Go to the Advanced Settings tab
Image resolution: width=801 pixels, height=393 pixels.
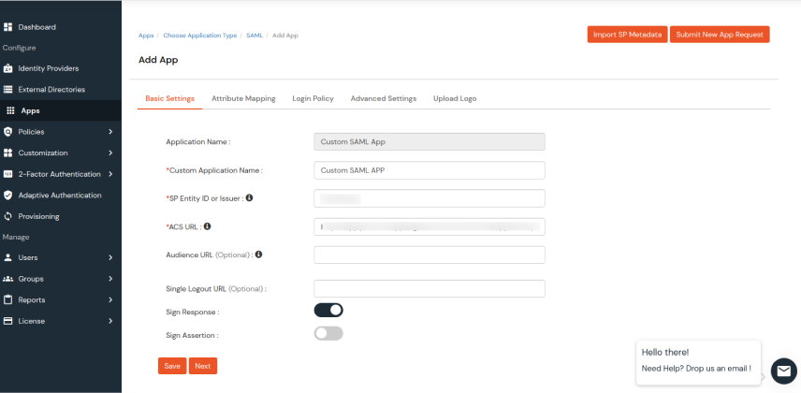click(x=384, y=98)
